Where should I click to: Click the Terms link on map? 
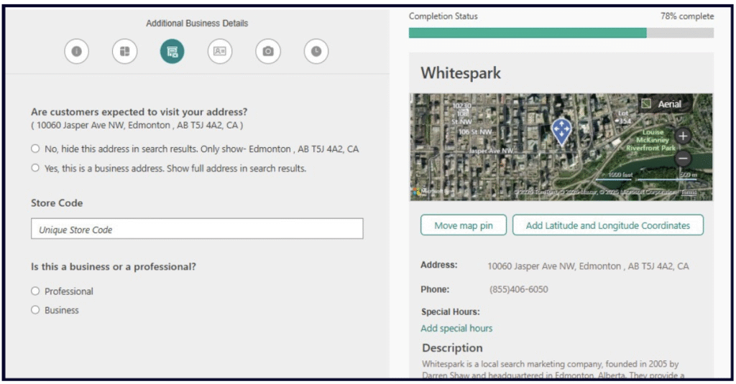[689, 192]
